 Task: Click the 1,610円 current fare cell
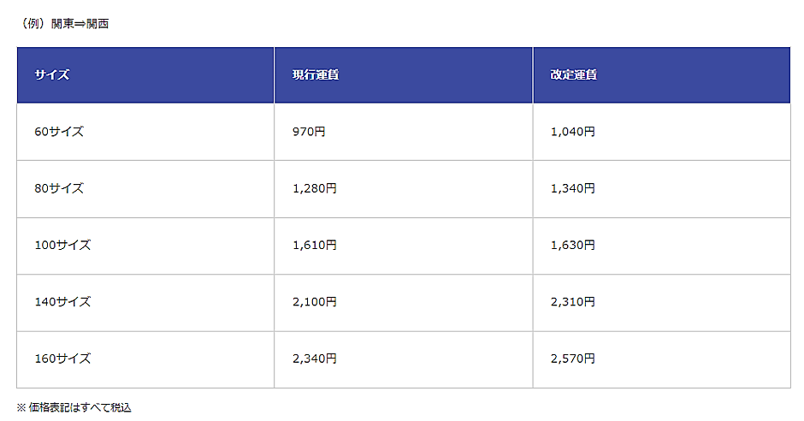[314, 246]
